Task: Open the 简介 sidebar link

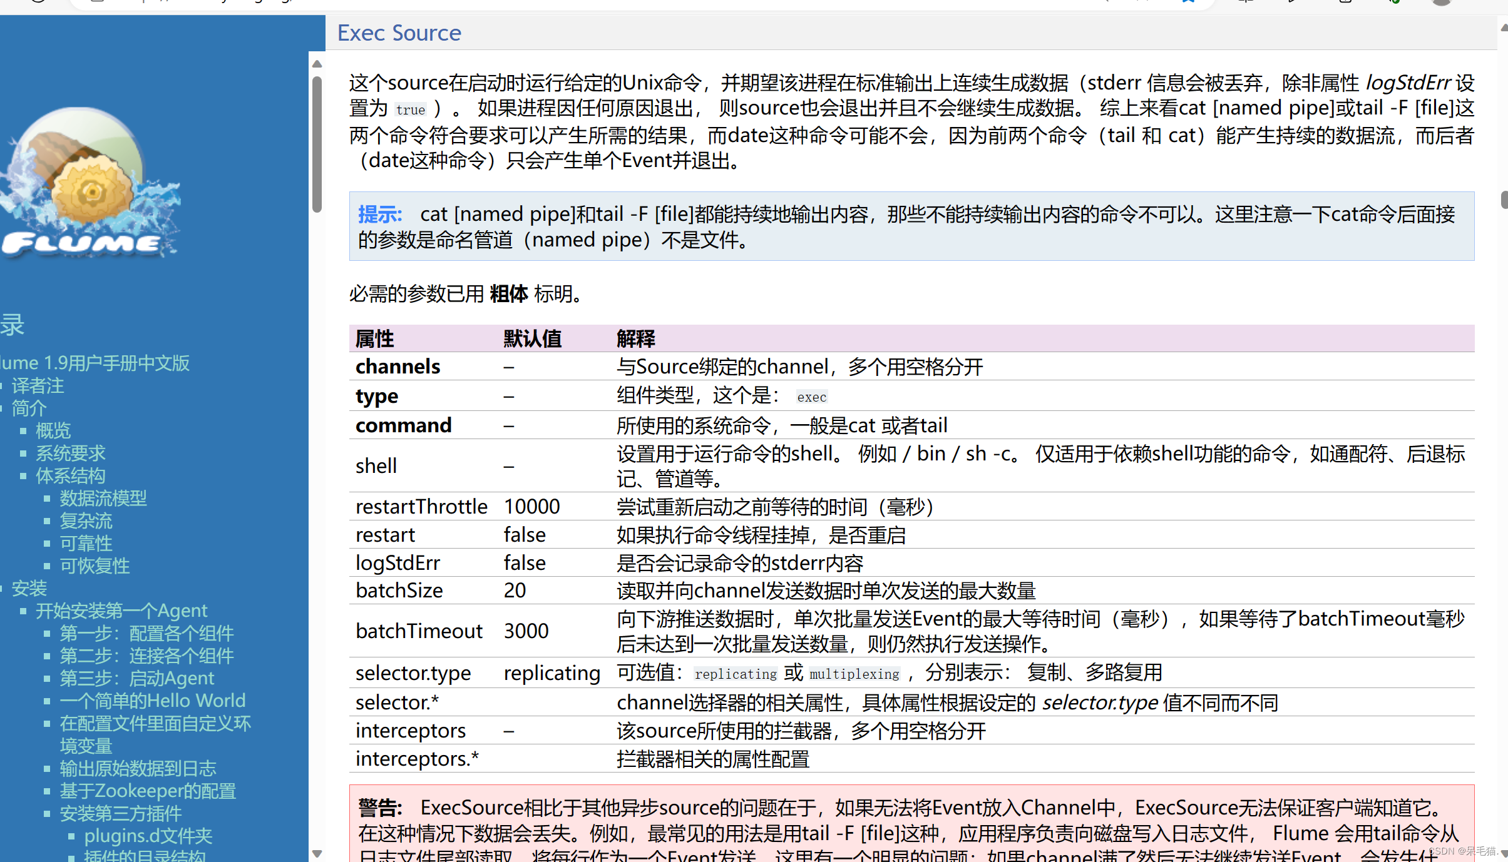Action: (29, 408)
